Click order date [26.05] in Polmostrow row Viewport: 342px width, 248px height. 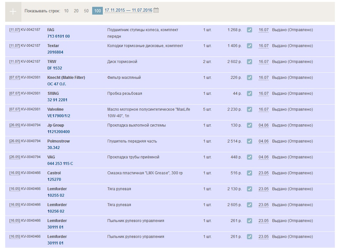click(15, 141)
